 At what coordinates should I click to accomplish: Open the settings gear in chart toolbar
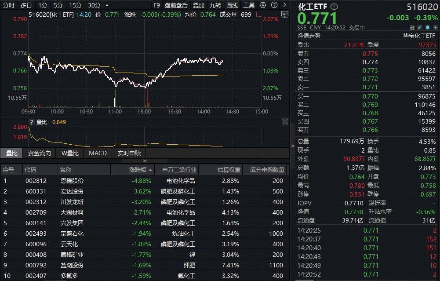pos(263,5)
